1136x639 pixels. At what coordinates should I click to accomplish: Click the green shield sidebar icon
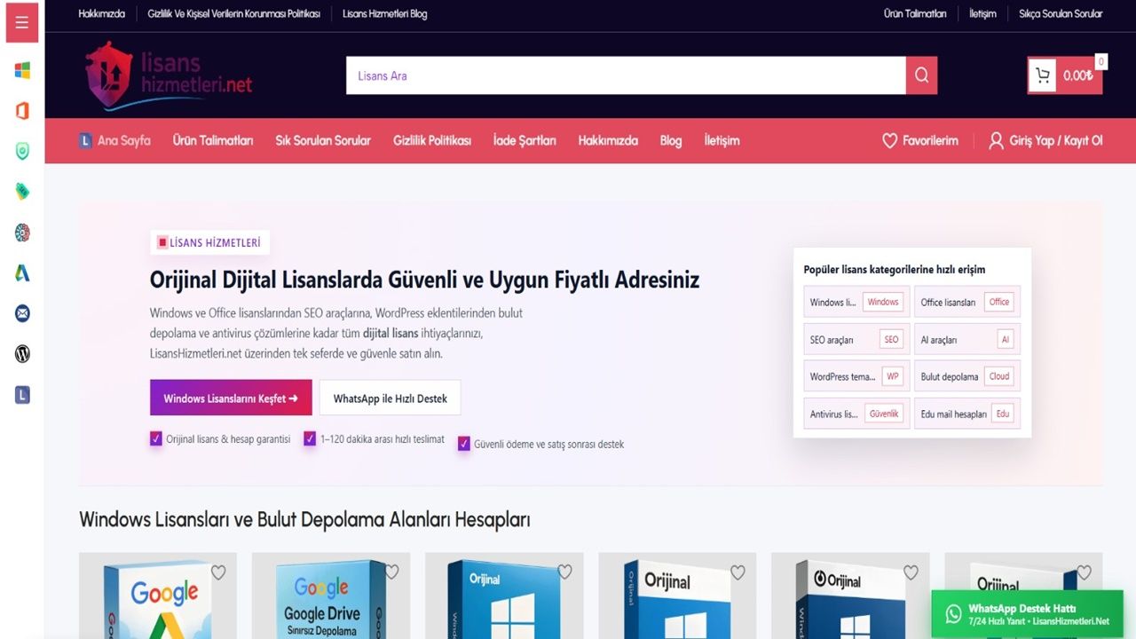pos(22,151)
